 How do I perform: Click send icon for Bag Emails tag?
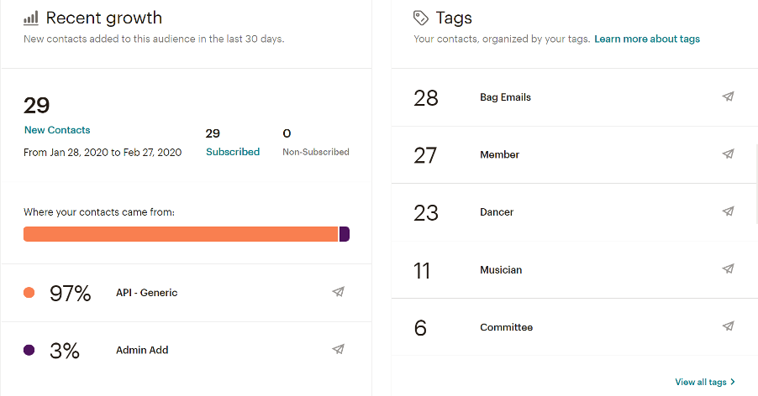pos(728,96)
